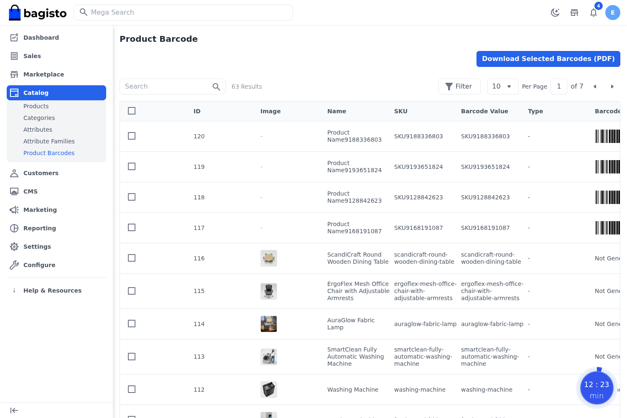
Task: Toggle the select-all header checkbox
Action: click(132, 111)
